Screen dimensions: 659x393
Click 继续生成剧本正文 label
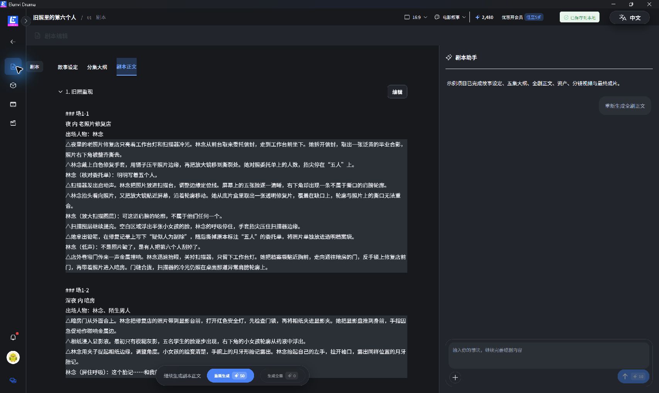coord(182,376)
